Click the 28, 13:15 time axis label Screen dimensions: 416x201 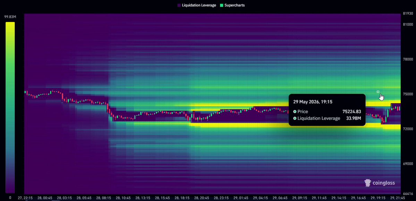[x=143, y=198]
